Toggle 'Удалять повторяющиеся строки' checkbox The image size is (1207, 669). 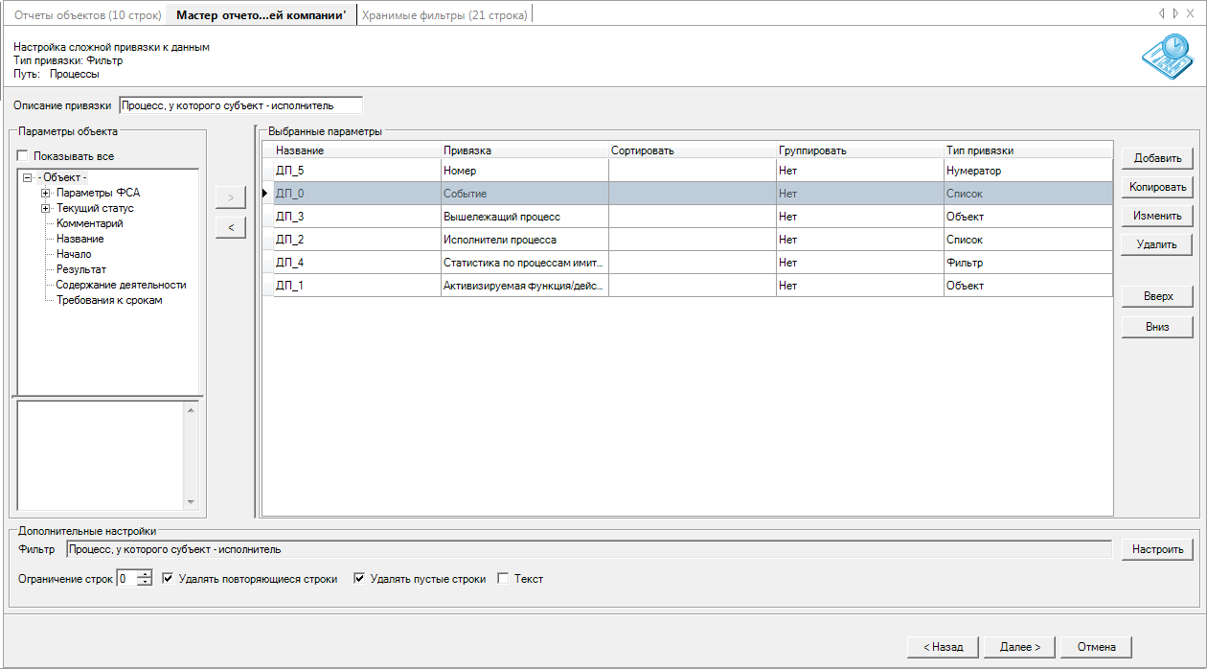point(169,579)
